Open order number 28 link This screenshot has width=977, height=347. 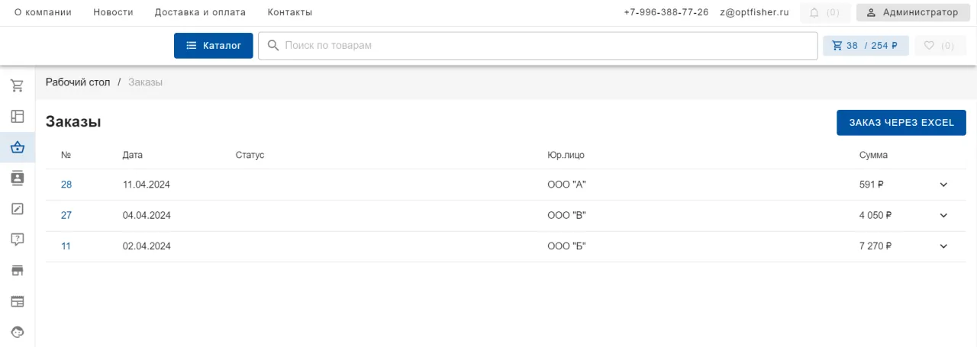[66, 185]
